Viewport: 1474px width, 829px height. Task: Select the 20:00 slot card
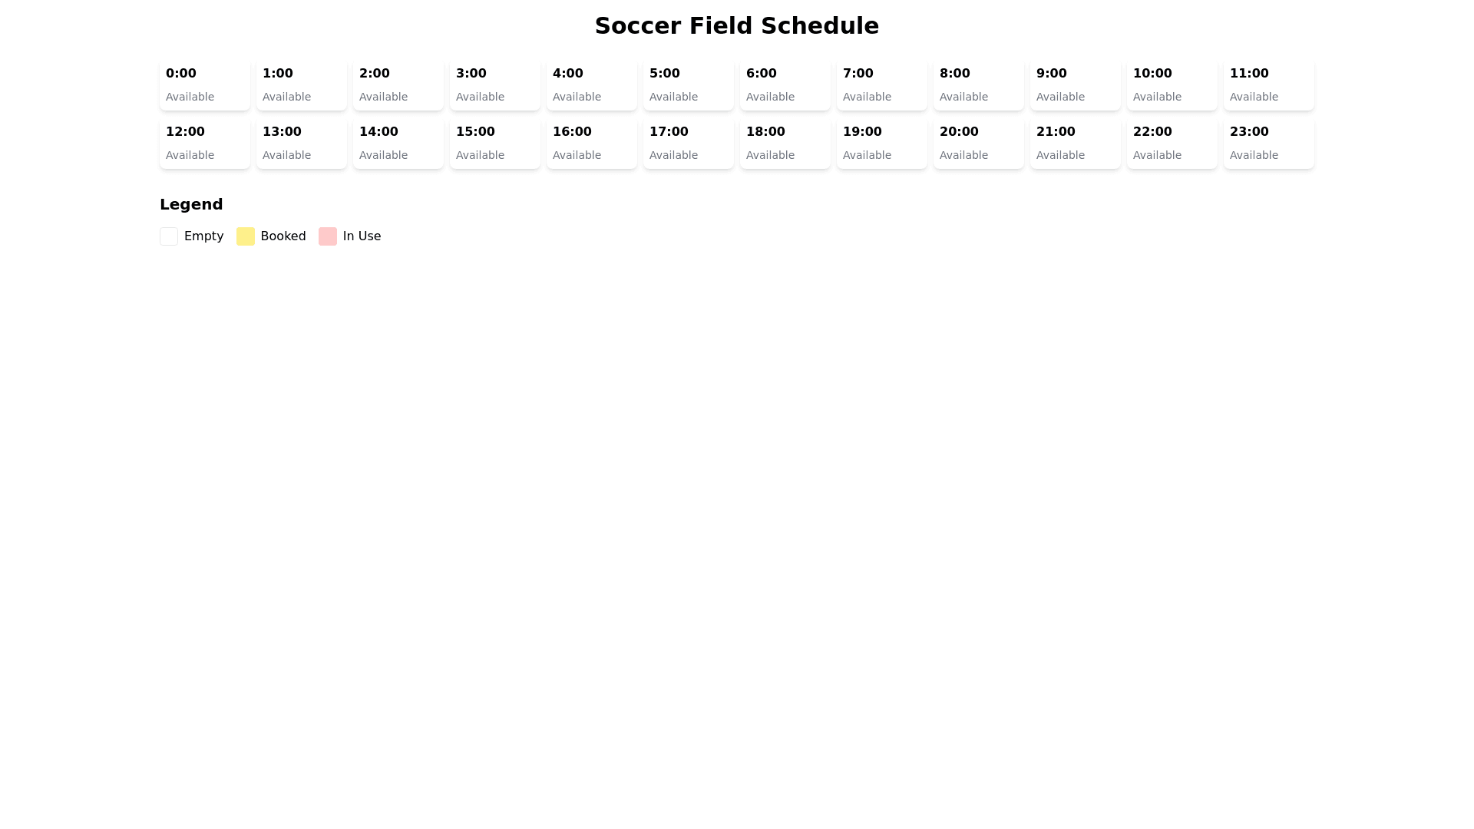[978, 143]
